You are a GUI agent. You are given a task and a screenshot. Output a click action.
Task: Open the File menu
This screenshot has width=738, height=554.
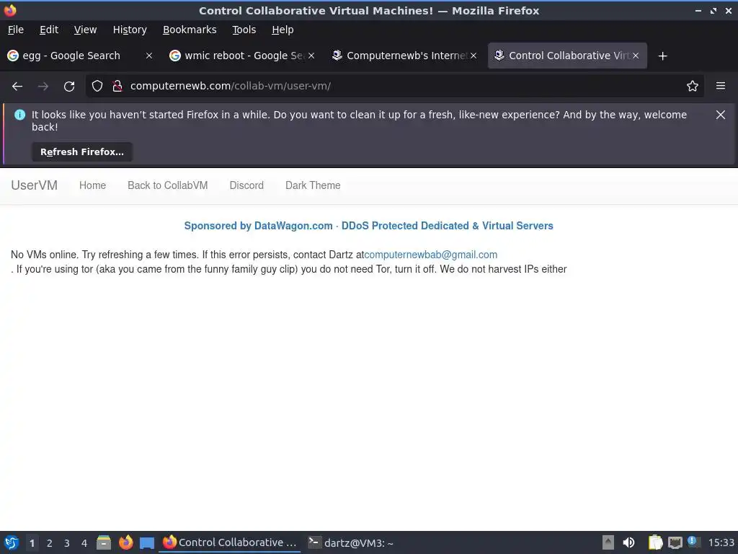[x=16, y=30]
